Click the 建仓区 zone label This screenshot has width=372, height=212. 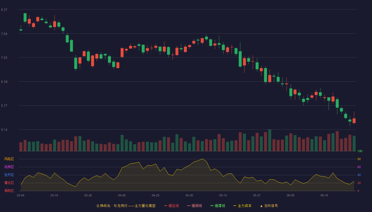click(x=9, y=183)
